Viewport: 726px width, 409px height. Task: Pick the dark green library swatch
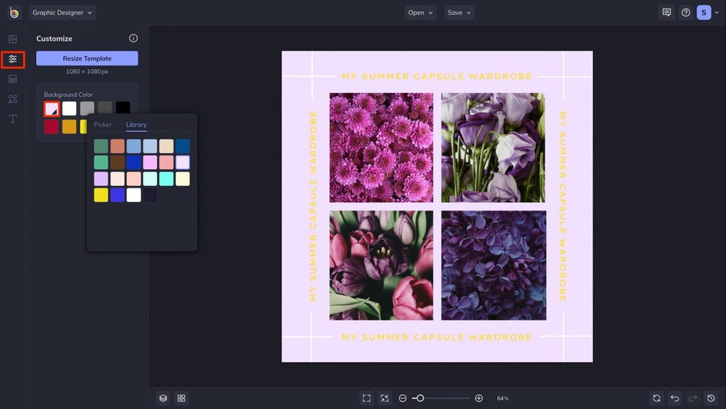pos(101,146)
